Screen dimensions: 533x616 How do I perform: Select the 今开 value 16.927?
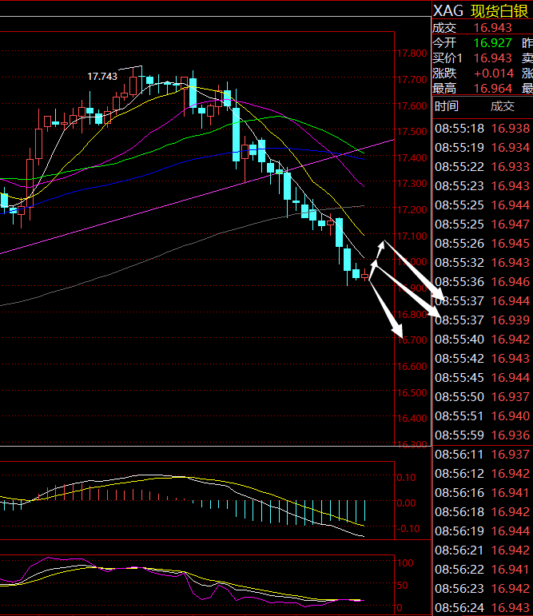492,43
